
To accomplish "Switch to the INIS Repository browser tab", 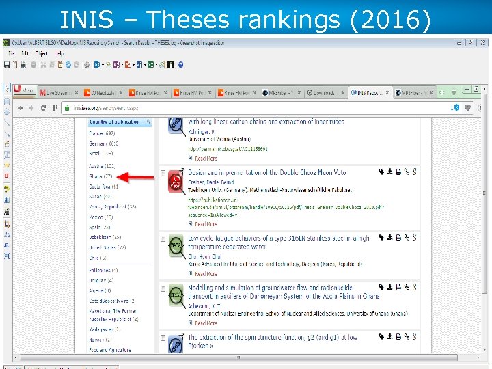I will coord(370,92).
